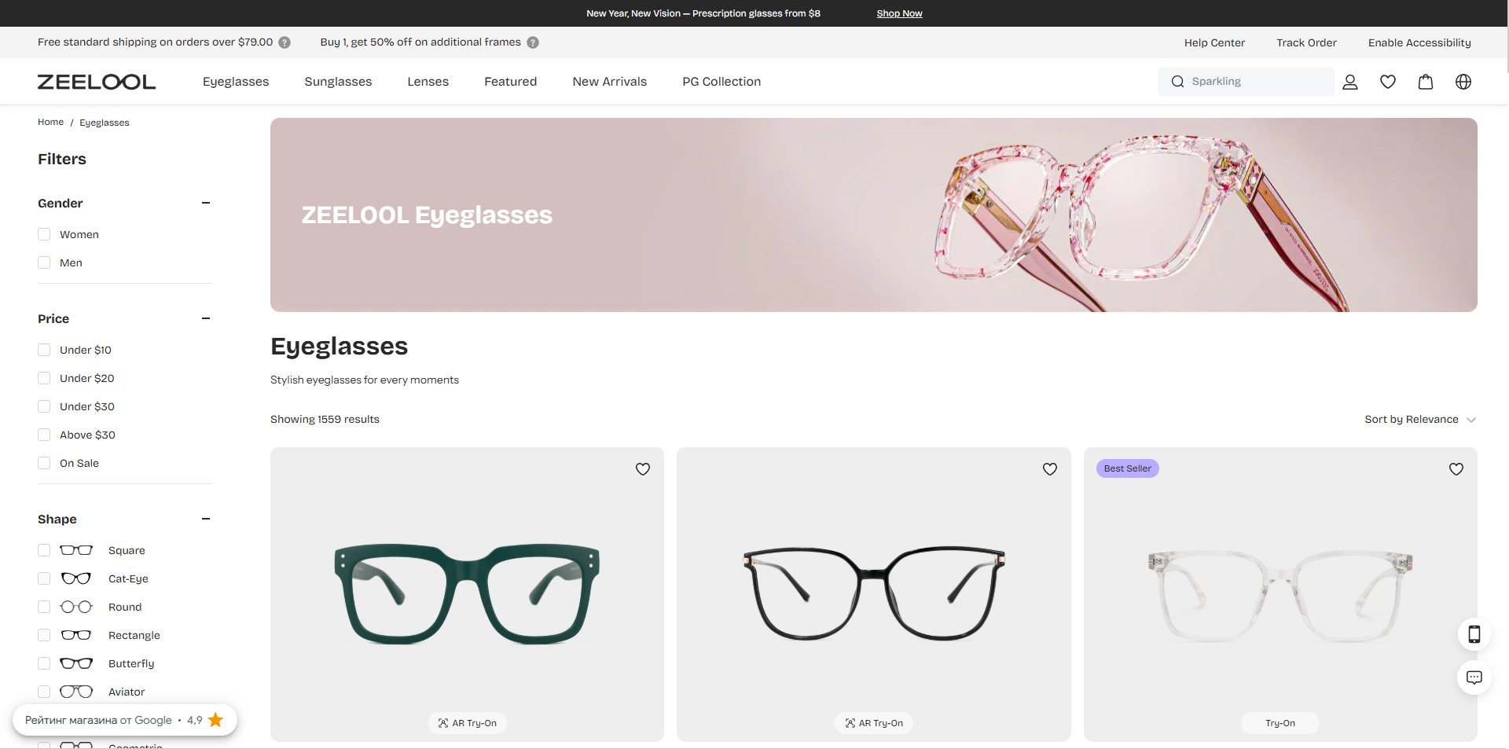Tick the Cat-Eye shape checkbox
This screenshot has width=1509, height=749.
(44, 578)
